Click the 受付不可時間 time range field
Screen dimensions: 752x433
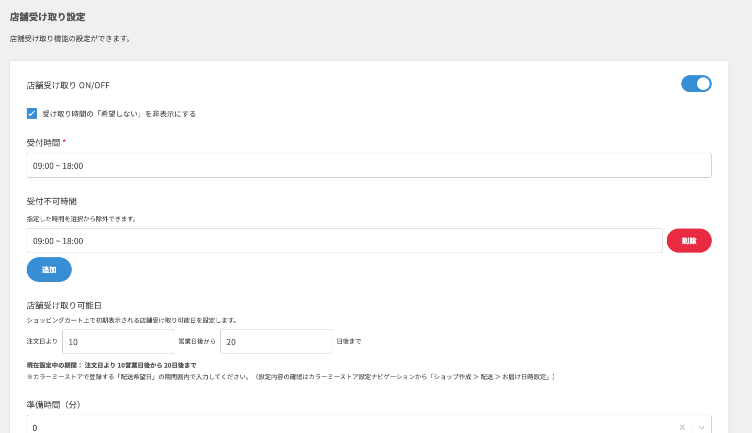[344, 241]
